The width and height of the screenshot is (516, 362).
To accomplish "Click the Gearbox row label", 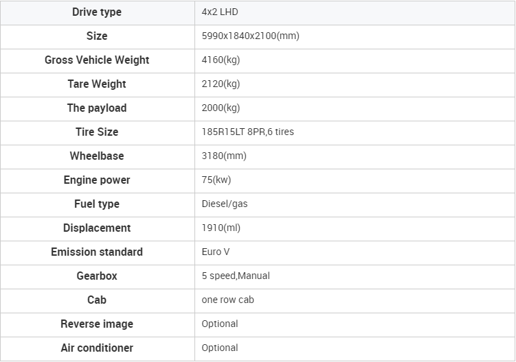I will tap(97, 276).
